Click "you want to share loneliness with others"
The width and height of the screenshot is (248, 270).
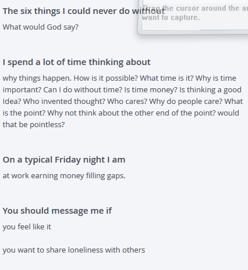pyautogui.click(x=74, y=250)
